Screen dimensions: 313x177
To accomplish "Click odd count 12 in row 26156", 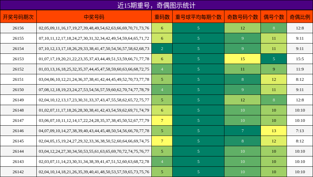I will tap(243, 28).
